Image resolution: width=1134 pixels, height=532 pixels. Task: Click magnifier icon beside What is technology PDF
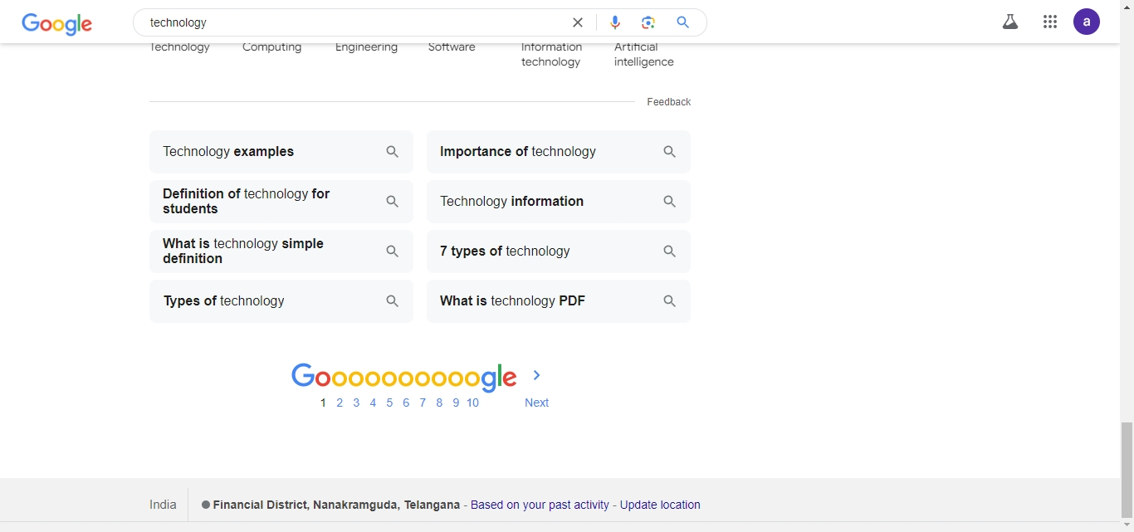click(x=670, y=301)
